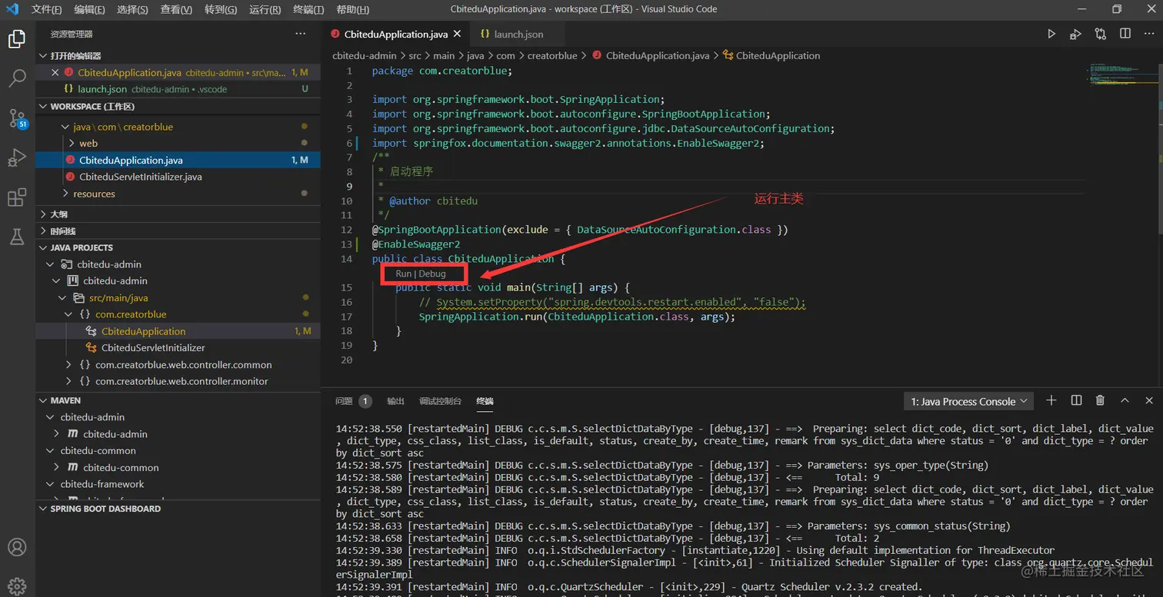Screen dimensions: 1163x597
Task: Close CbiteduApplication.java in open editors list
Action: [x=55, y=72]
